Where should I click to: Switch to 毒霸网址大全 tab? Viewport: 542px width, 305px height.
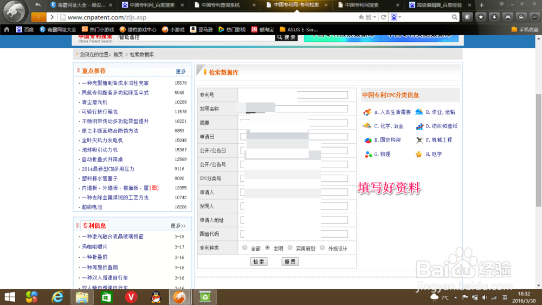(81, 5)
